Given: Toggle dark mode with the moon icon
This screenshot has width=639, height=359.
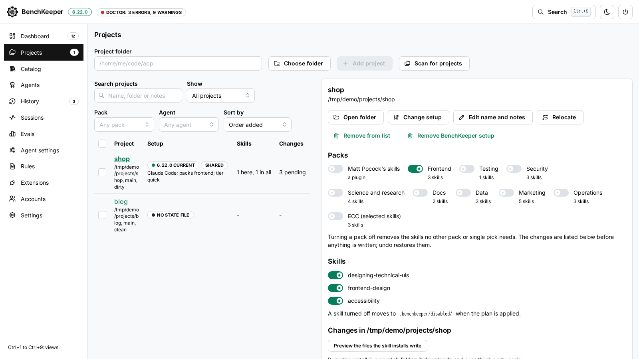Looking at the screenshot, I should 607,12.
